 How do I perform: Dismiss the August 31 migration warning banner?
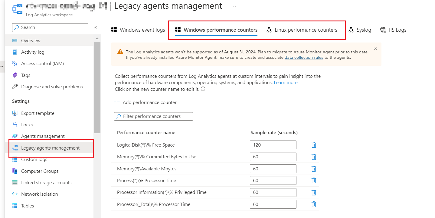375,49
